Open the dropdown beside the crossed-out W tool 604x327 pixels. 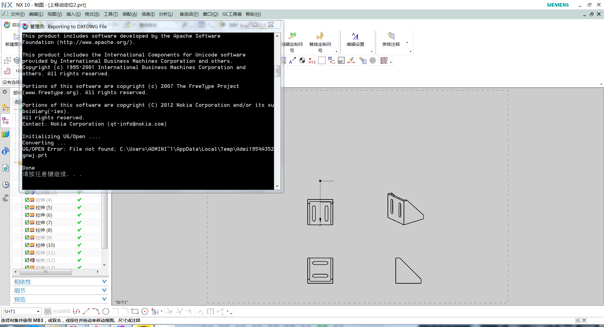[391, 62]
